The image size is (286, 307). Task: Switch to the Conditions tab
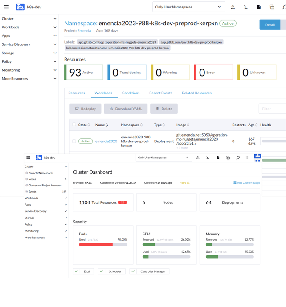coord(131,93)
